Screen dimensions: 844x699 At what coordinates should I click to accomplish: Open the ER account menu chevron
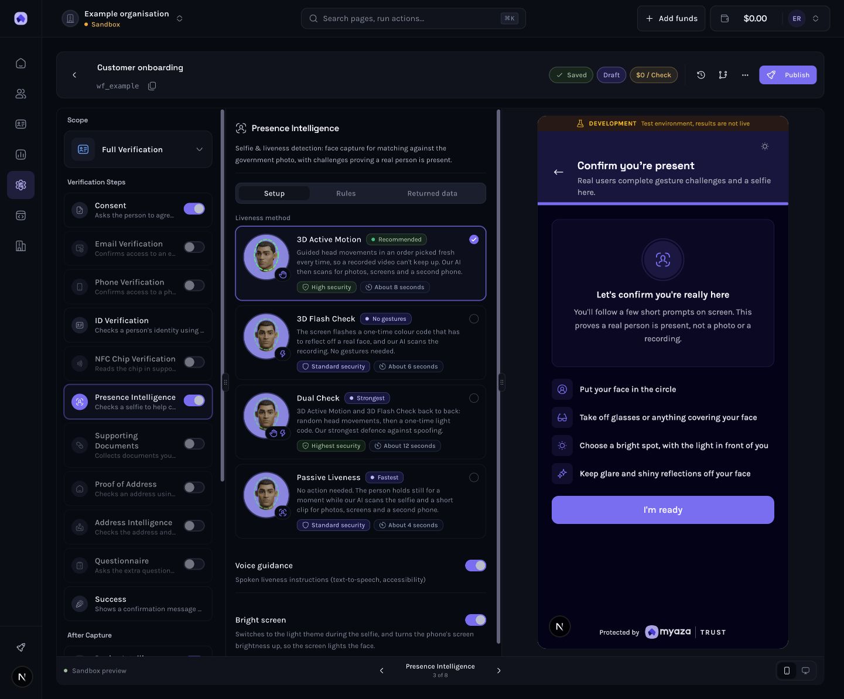815,19
